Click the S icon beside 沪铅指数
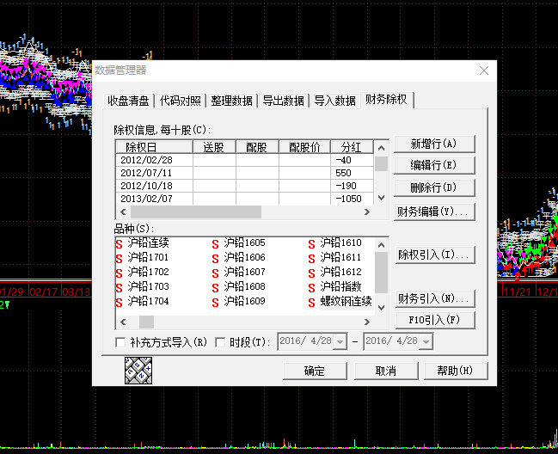 click(312, 288)
